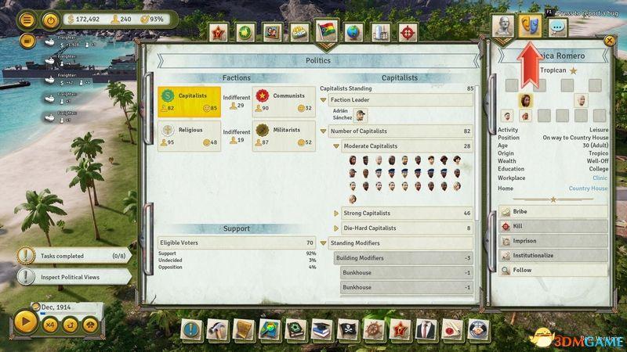Open the sealed scroll constitution menu

[452, 330]
